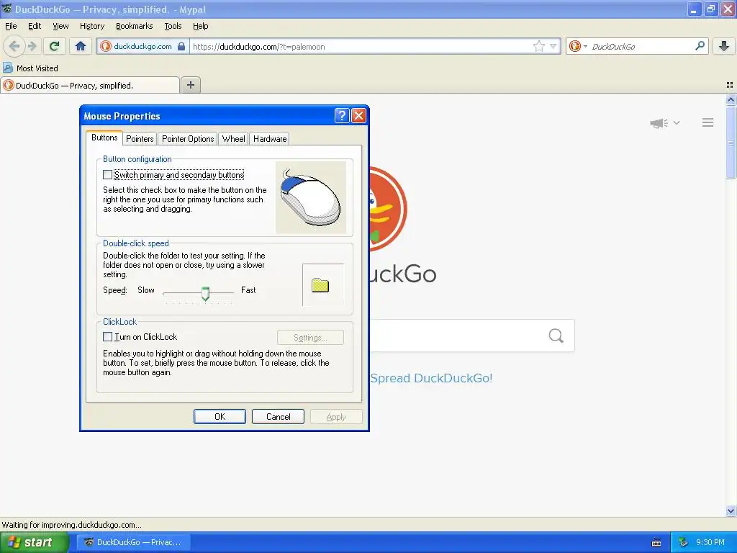Select the DuckDuckGo browser tab

90,85
